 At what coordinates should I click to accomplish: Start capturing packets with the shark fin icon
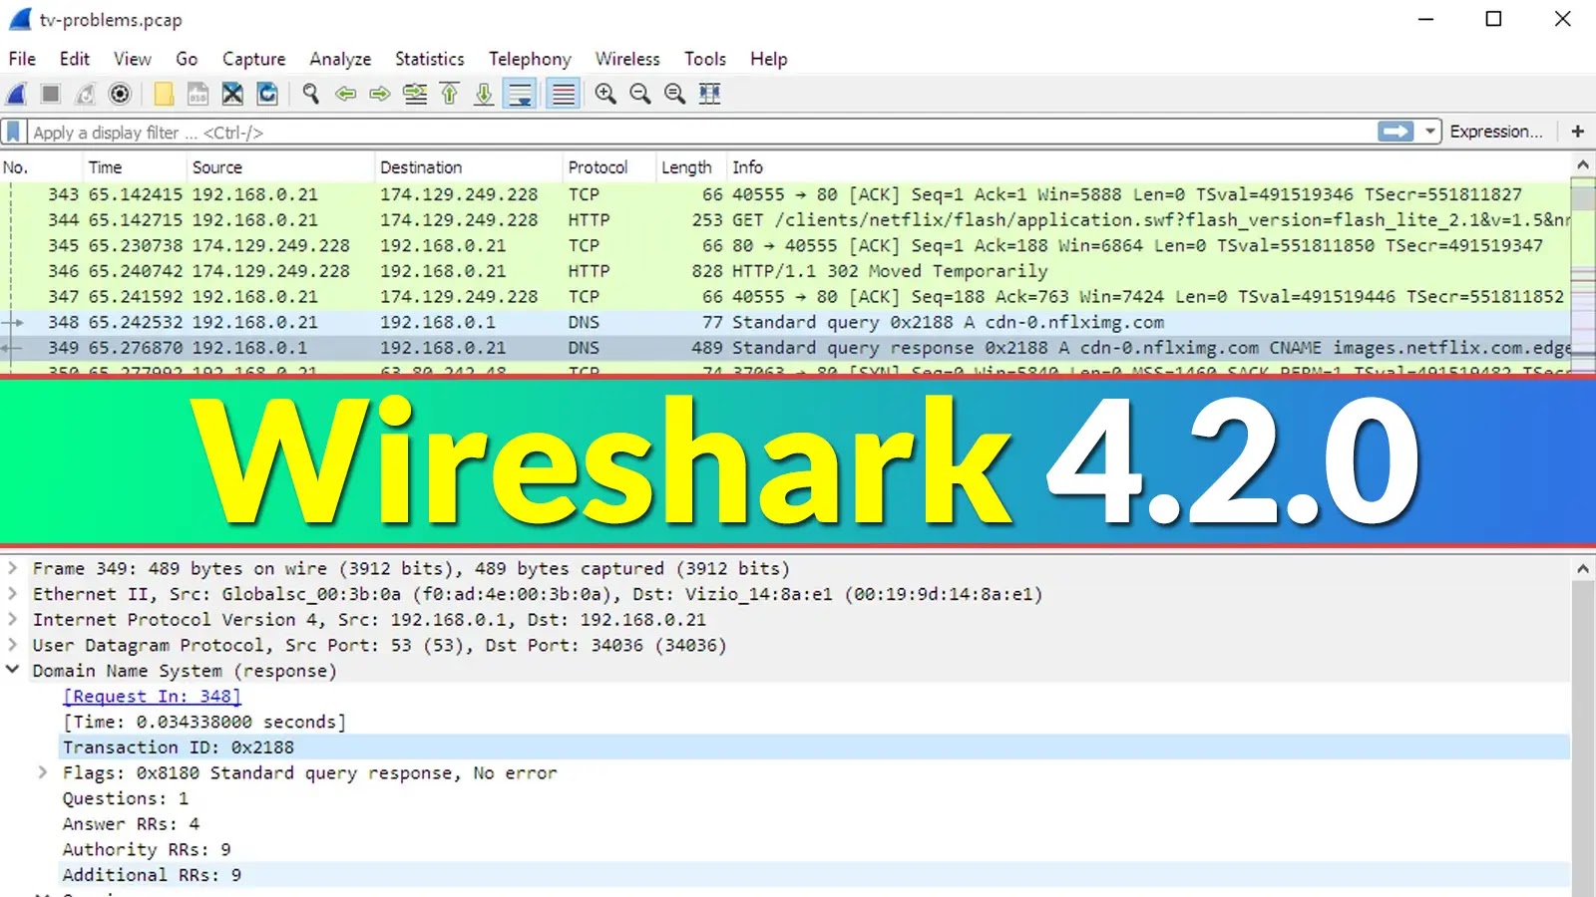(x=17, y=94)
